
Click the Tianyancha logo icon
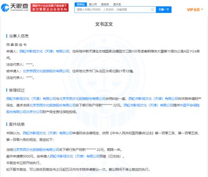click(5, 7)
